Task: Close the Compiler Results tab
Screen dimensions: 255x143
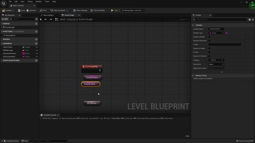Action: [58, 115]
